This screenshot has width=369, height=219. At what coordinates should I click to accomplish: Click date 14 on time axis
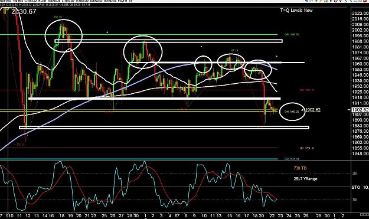pyautogui.click(x=45, y=215)
